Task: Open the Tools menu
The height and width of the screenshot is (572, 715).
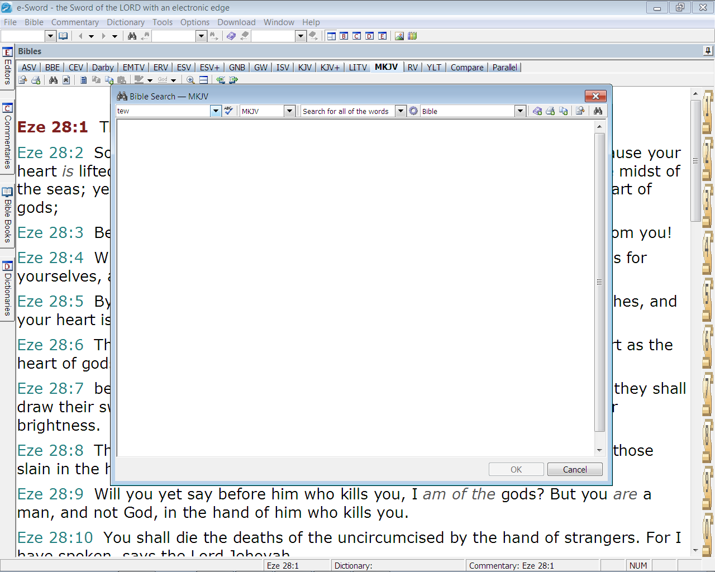Action: pos(163,22)
